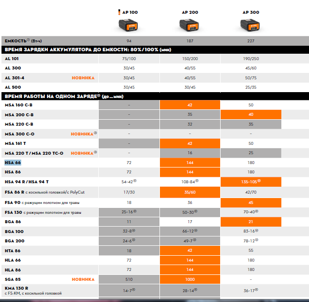Click the 510 value in SGA 85 row
Screen dimensions: 309x302
(x=129, y=279)
